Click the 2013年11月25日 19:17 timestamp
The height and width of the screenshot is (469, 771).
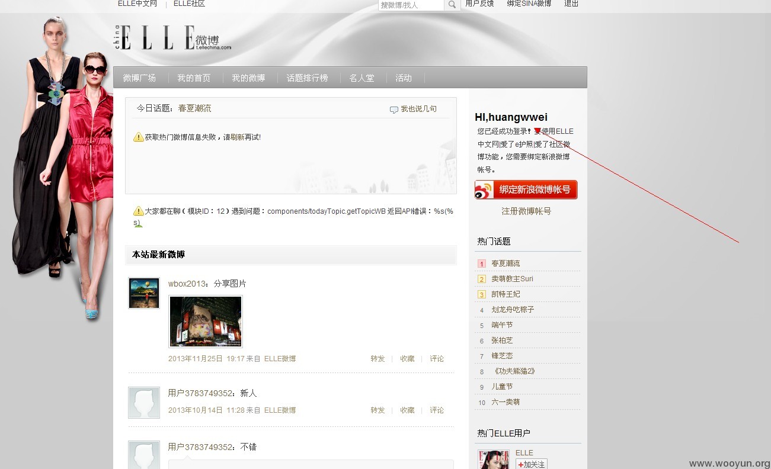[206, 359]
